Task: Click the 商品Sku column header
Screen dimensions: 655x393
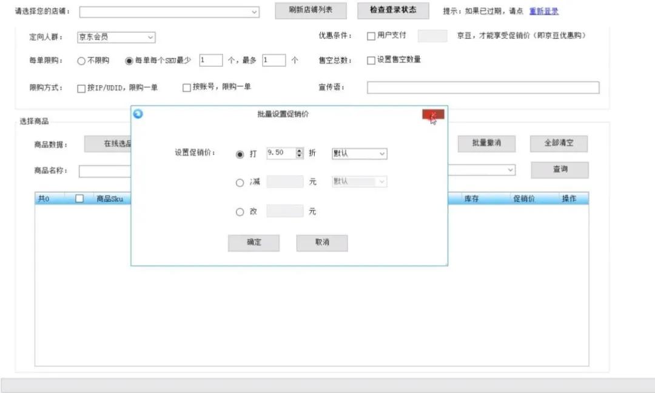Action: pos(110,199)
